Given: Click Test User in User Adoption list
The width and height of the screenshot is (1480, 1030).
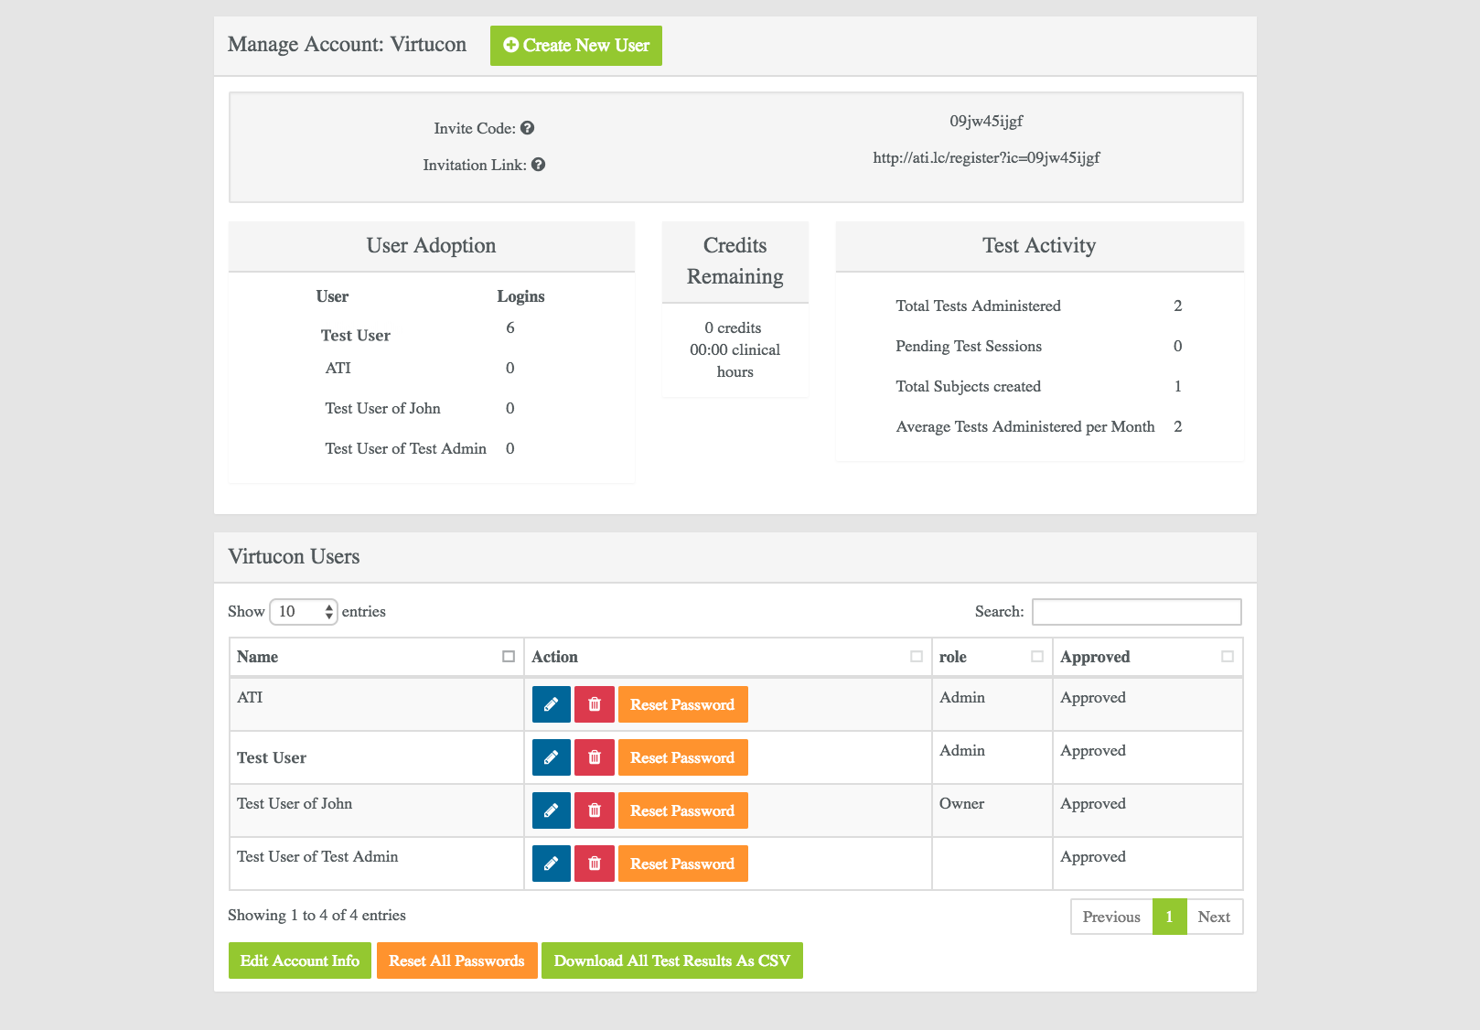Looking at the screenshot, I should 356,335.
